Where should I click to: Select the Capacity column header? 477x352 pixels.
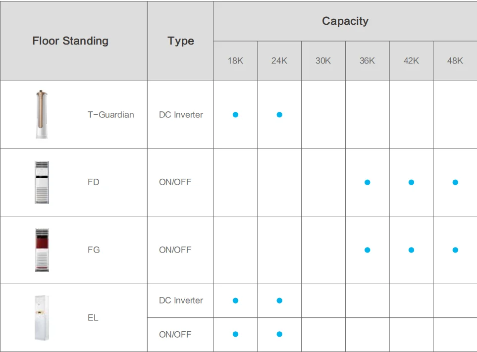[x=345, y=21]
